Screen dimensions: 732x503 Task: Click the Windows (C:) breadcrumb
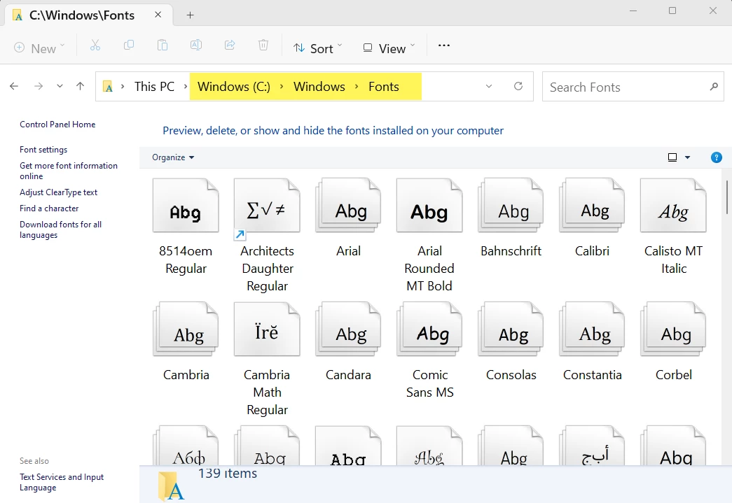234,87
